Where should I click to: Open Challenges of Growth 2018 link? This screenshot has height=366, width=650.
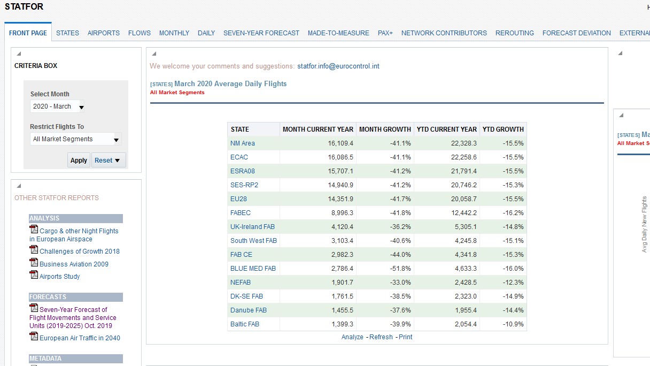[80, 251]
